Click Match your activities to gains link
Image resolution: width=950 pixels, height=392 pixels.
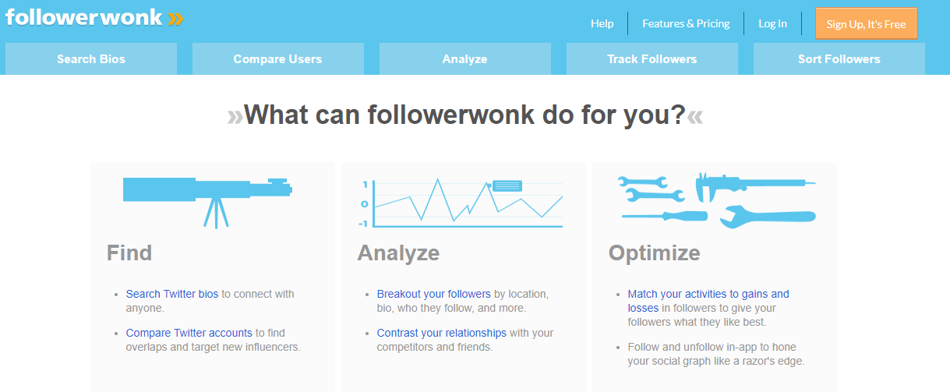(708, 294)
